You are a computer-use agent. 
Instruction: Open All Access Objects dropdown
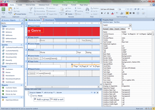point(19,20)
